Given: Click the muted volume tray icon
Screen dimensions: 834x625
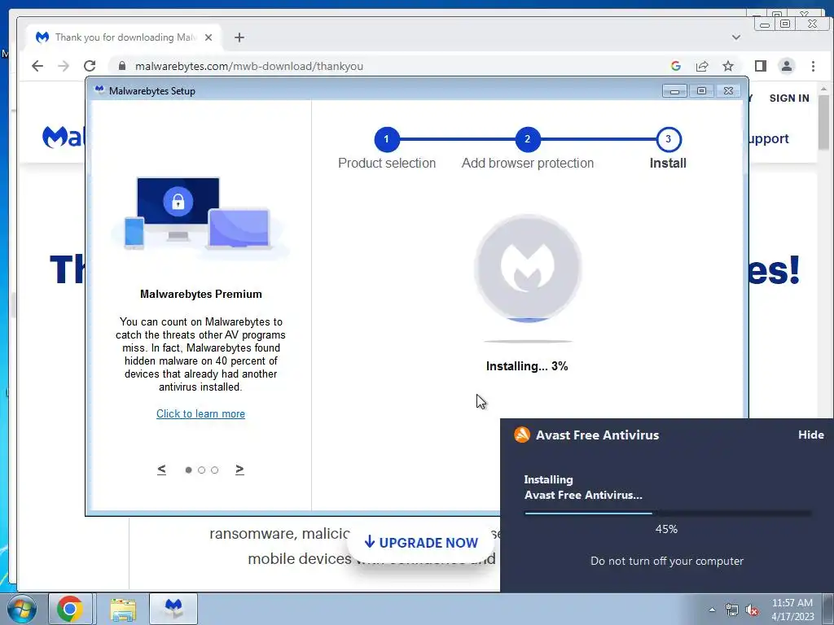Looking at the screenshot, I should [752, 610].
